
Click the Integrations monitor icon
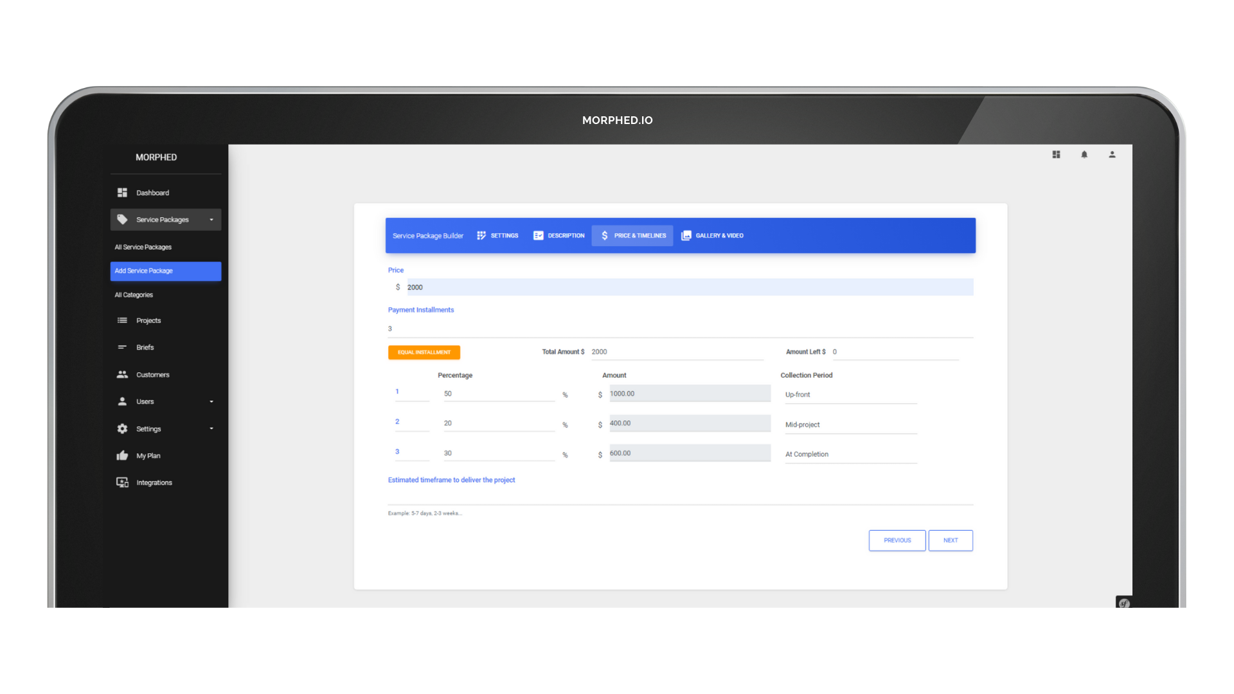[122, 483]
